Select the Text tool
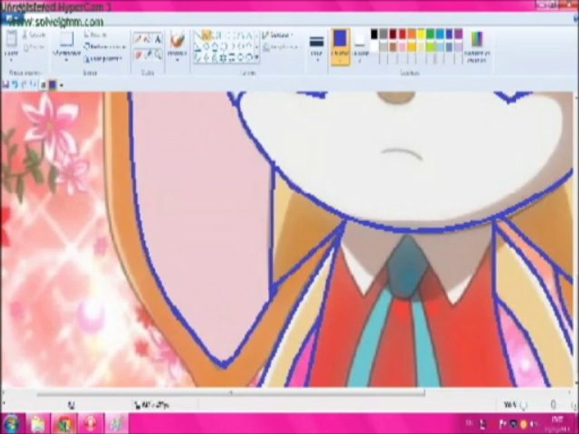Viewport: 579px width, 434px height. (157, 39)
